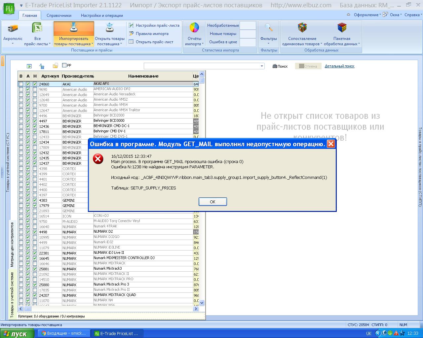Collapse the ribbon with the chevron

pyautogui.click(x=349, y=15)
